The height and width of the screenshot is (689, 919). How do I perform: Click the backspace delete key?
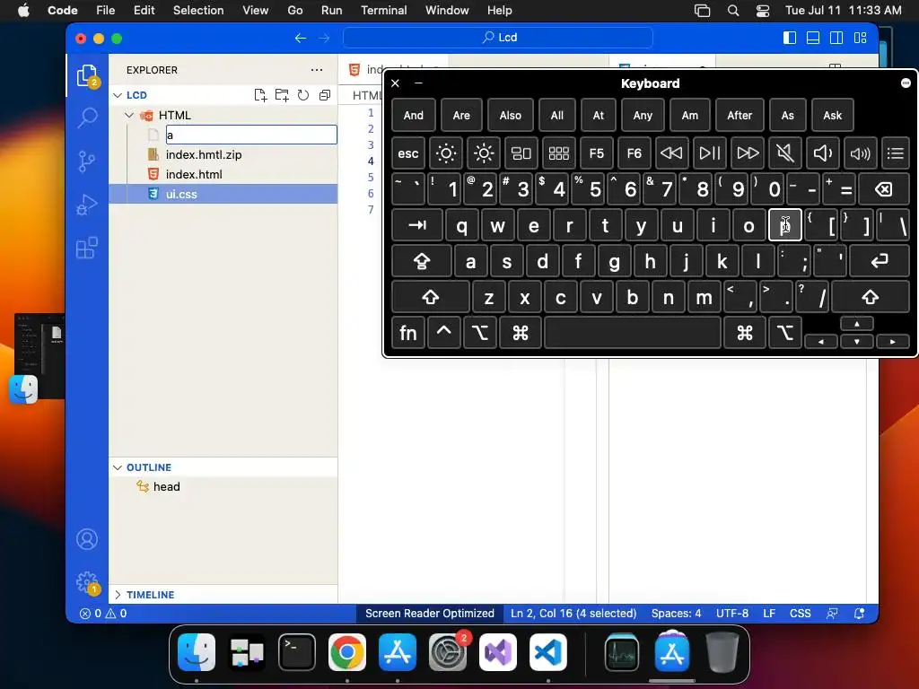tap(883, 189)
